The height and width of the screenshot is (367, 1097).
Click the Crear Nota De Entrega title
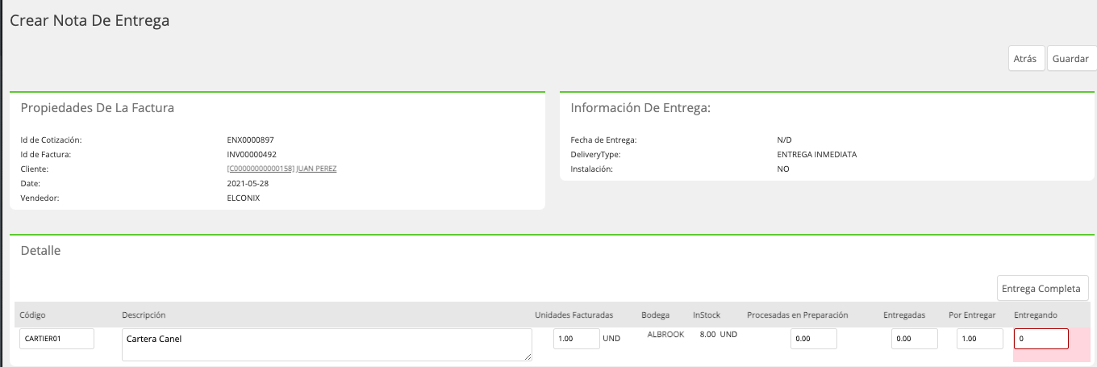[x=90, y=21]
